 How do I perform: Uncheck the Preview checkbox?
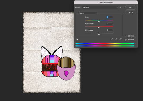(126, 40)
